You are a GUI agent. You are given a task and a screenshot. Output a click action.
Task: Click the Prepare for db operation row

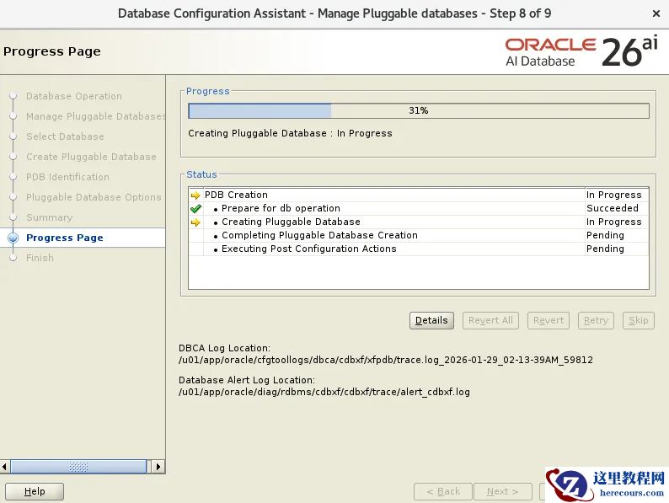tap(418, 209)
